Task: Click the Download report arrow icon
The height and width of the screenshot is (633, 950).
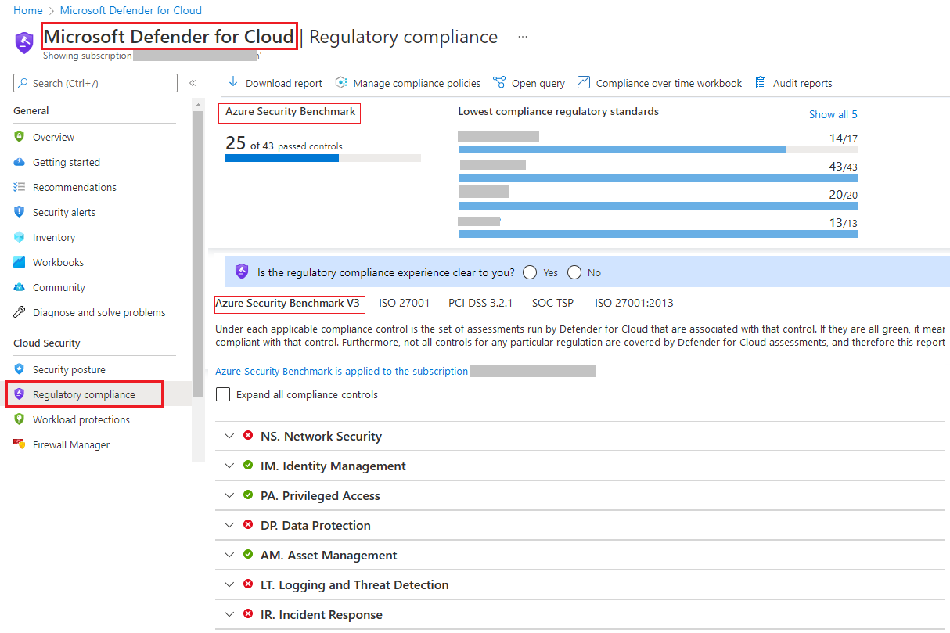Action: (x=232, y=82)
